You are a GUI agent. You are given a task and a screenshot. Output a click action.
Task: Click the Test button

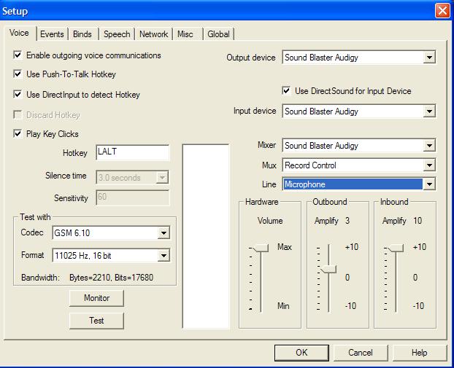(96, 321)
